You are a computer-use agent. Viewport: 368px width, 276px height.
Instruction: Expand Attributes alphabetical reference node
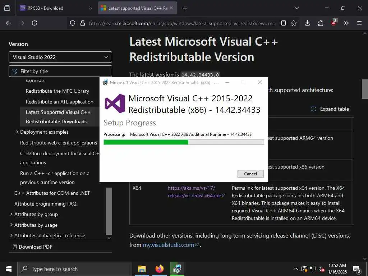11,235
